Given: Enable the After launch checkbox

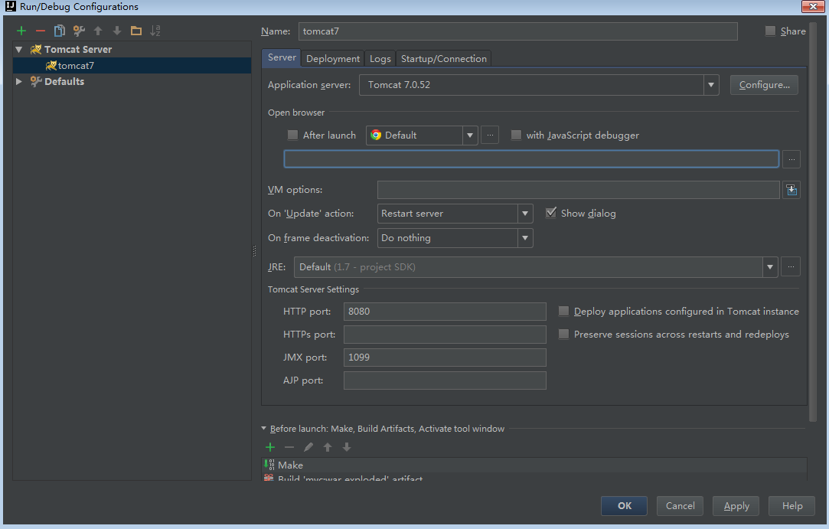Looking at the screenshot, I should [292, 136].
